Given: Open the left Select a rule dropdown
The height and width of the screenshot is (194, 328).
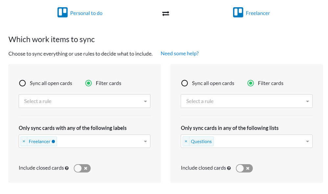Looking at the screenshot, I should pos(84,101).
